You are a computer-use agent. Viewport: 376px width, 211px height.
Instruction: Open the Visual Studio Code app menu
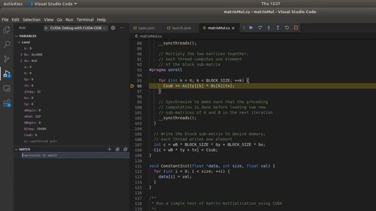pyautogui.click(x=53, y=4)
